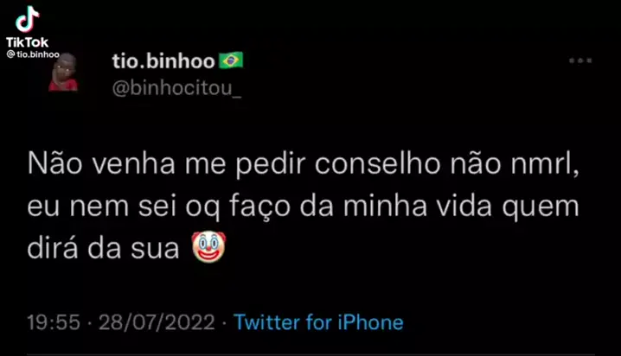Click the word "nmrl," ending the first line

click(545, 164)
